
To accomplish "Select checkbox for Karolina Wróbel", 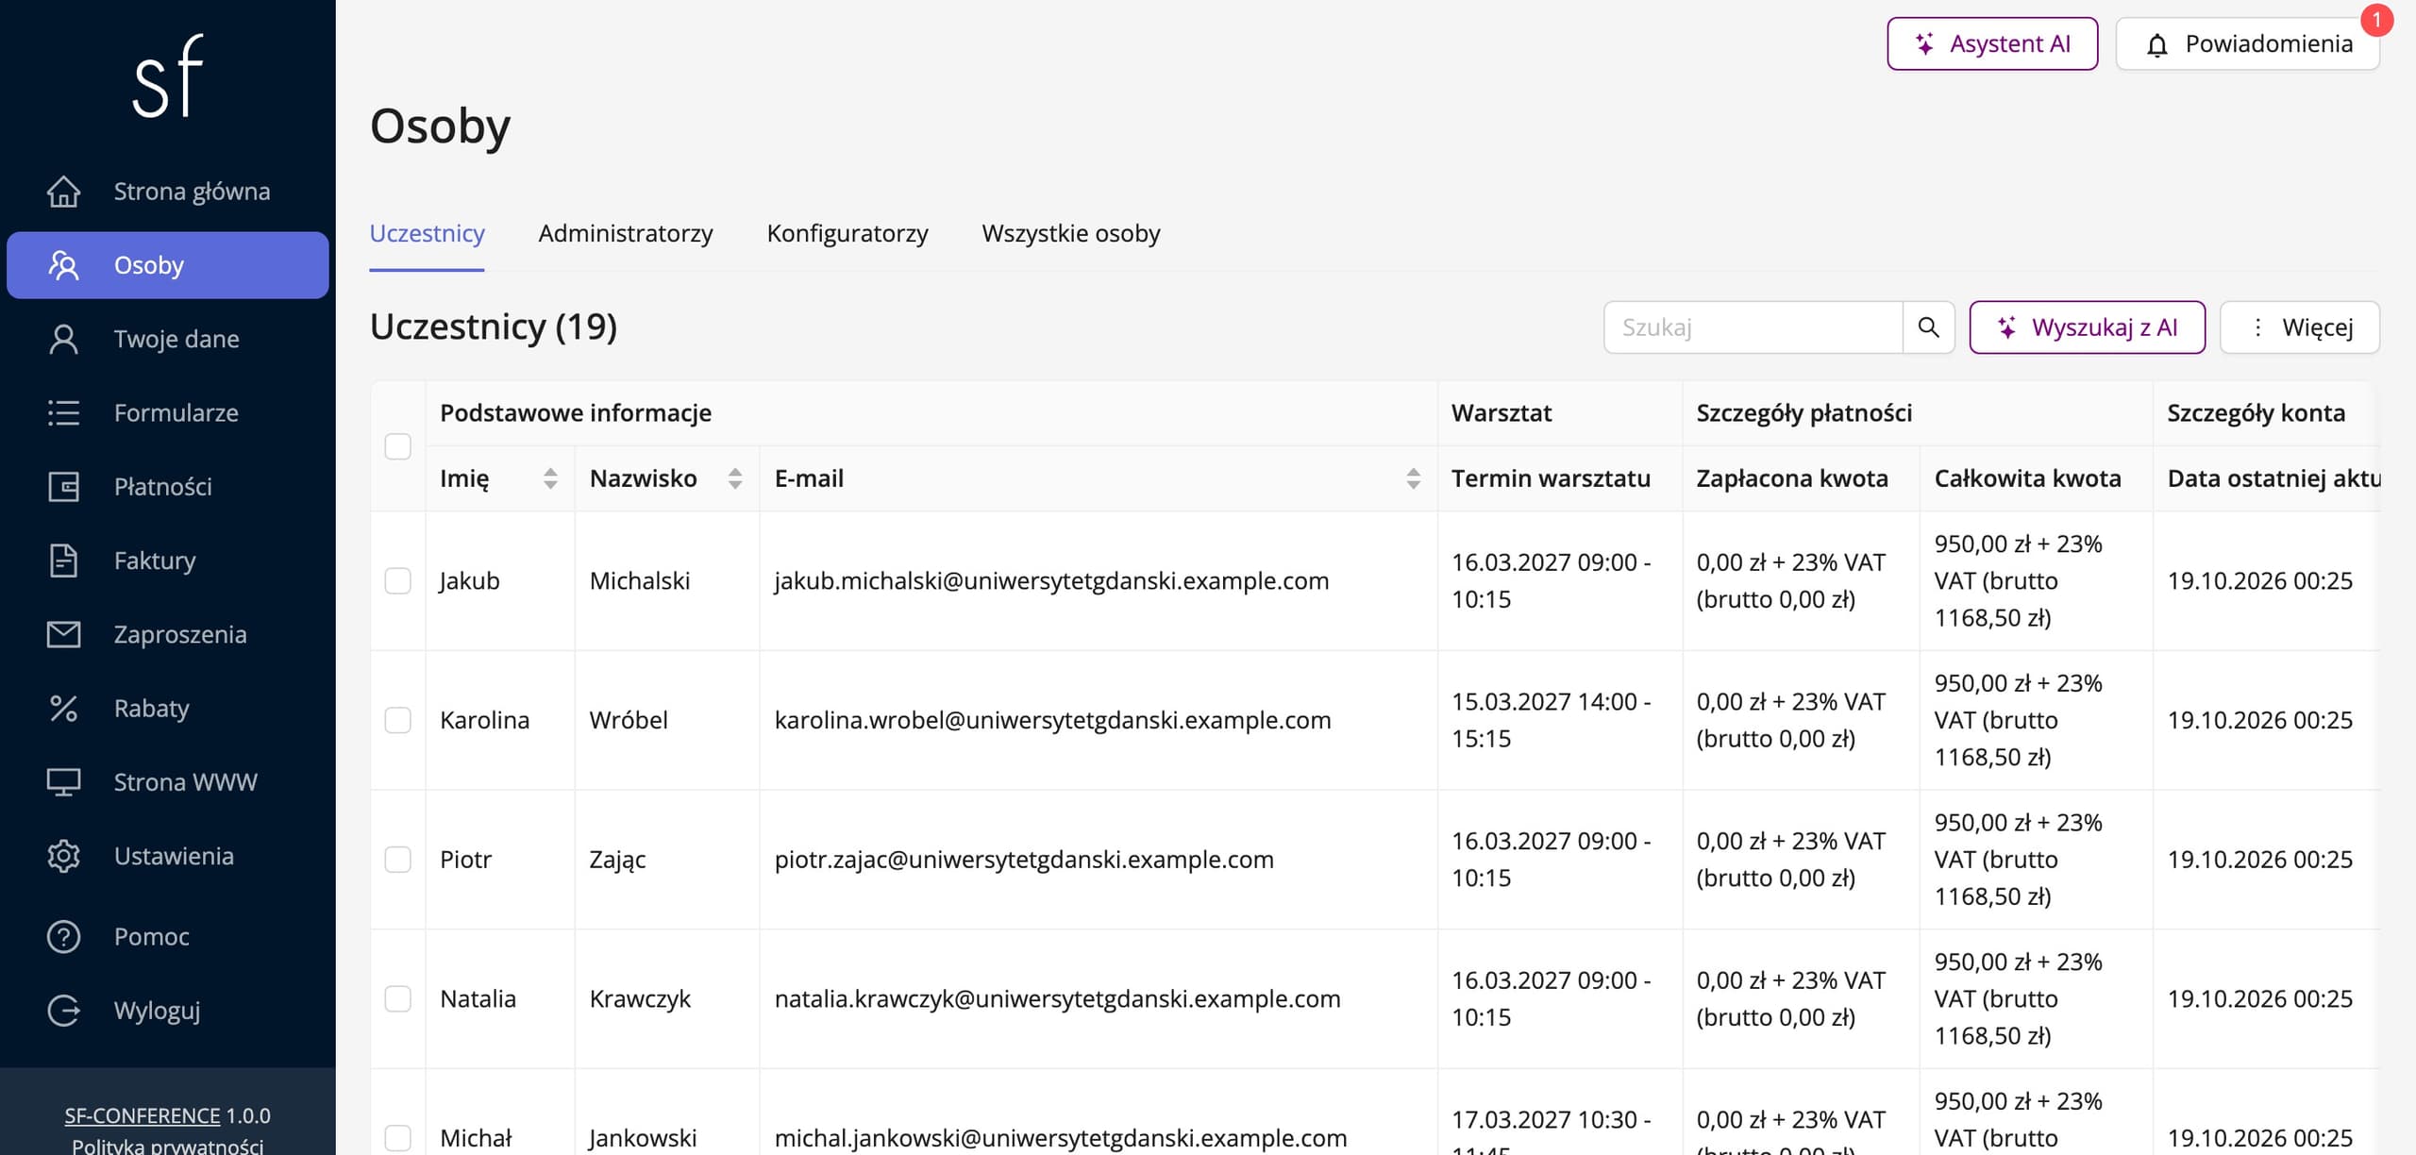I will [x=398, y=720].
